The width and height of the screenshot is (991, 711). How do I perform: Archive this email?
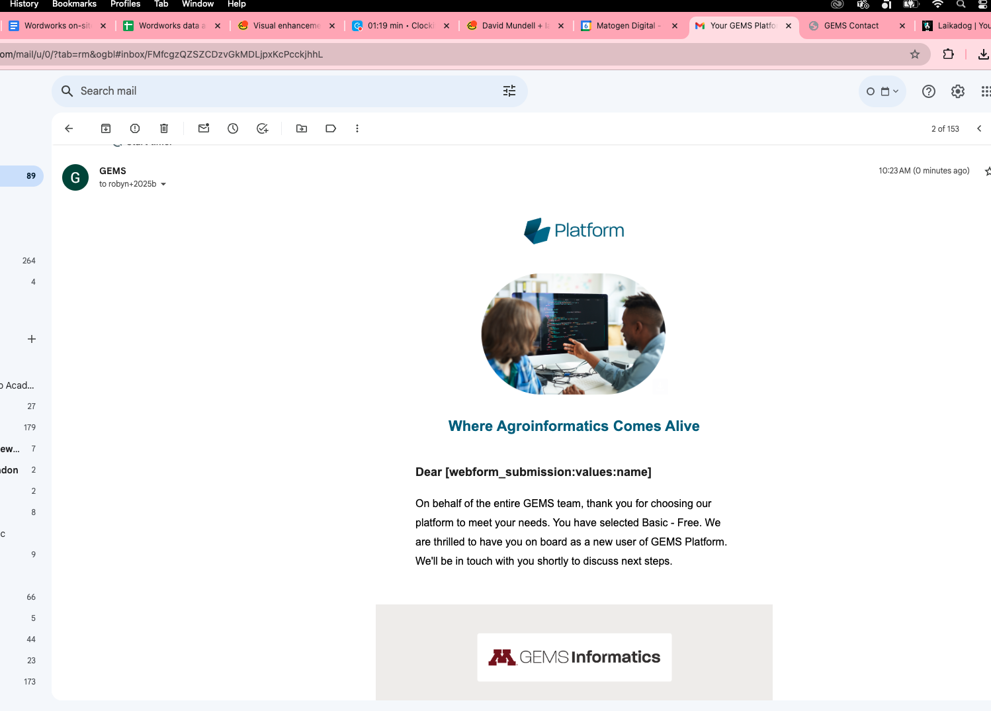(x=106, y=128)
